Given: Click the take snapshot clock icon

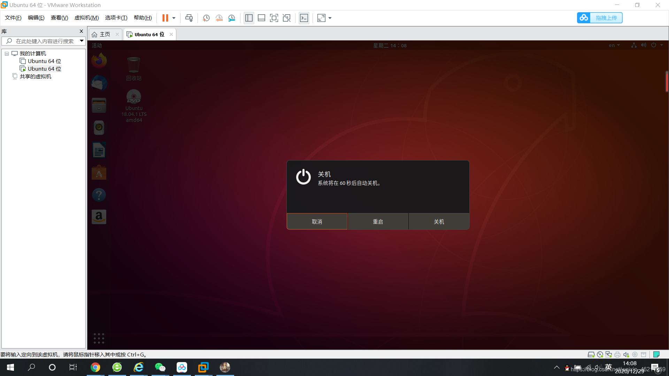Looking at the screenshot, I should (206, 18).
